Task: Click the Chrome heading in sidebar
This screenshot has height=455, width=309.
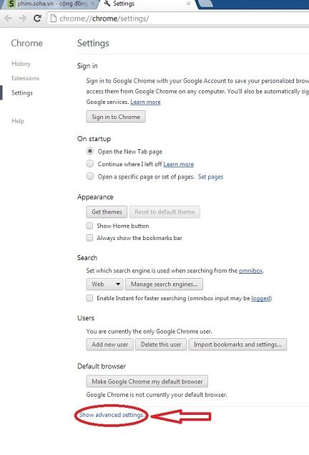Action: point(27,43)
